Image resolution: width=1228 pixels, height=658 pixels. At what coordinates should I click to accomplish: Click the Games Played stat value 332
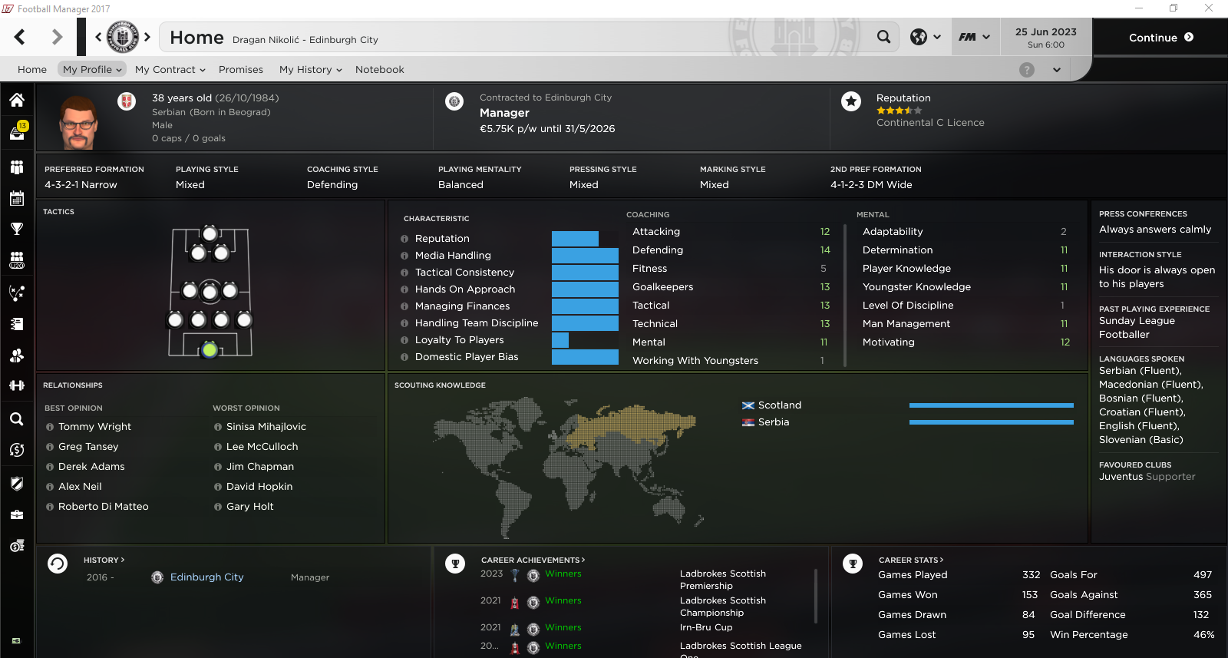tap(1031, 575)
